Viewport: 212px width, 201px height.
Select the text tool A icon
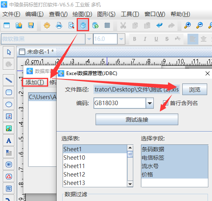tap(9, 140)
